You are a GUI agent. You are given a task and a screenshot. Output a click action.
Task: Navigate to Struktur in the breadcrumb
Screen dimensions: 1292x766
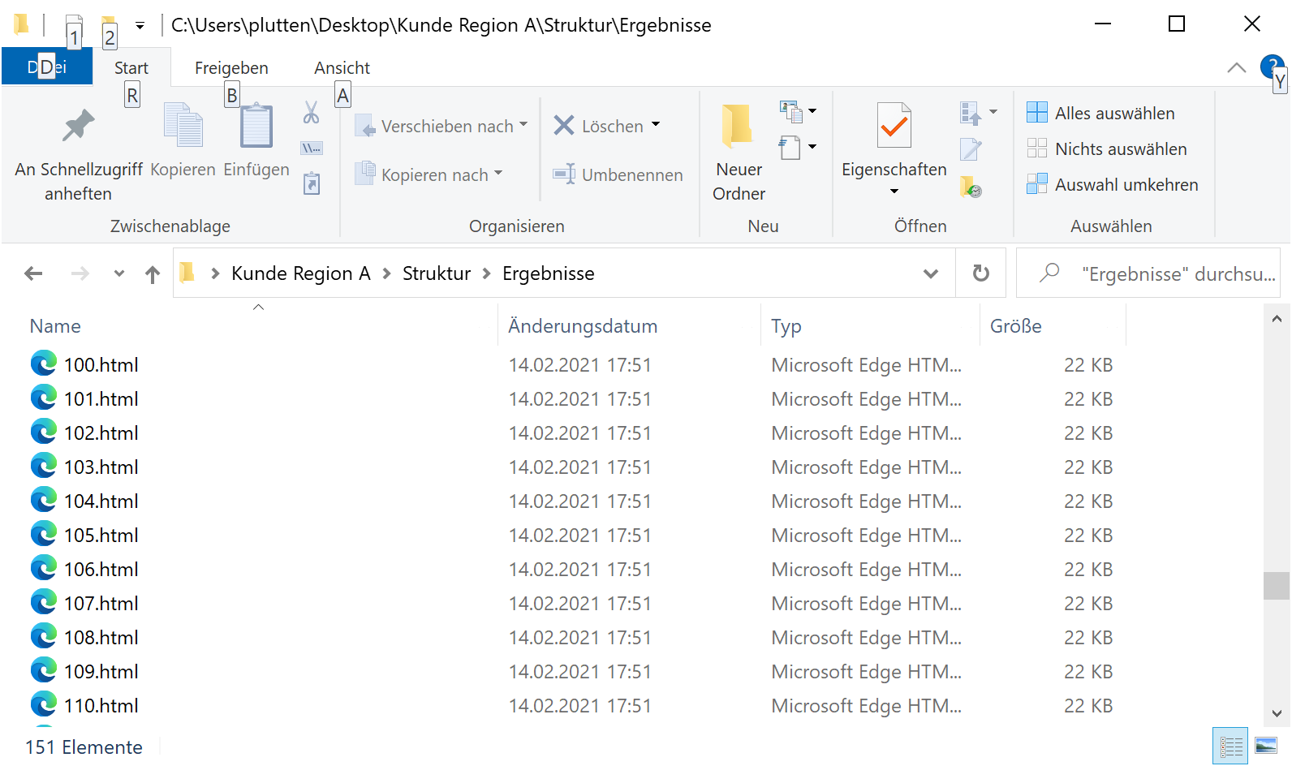(x=437, y=273)
